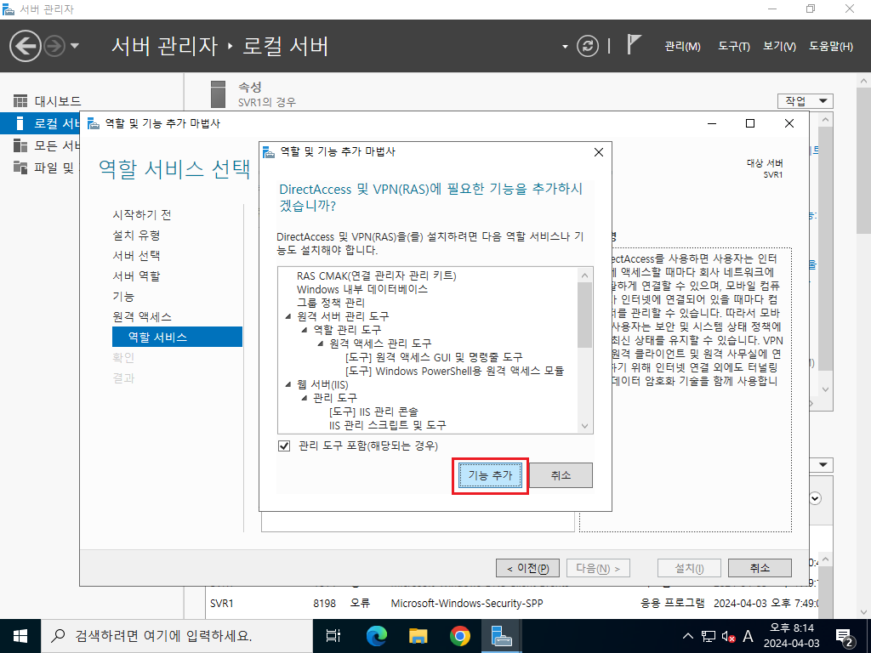Open File Explorer from taskbar
Viewport: 871px width, 653px height.
pyautogui.click(x=418, y=636)
